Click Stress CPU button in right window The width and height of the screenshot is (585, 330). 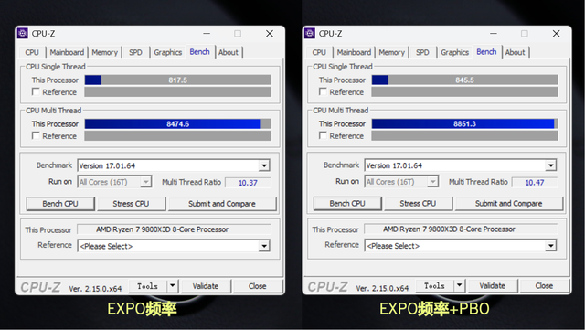[418, 204]
